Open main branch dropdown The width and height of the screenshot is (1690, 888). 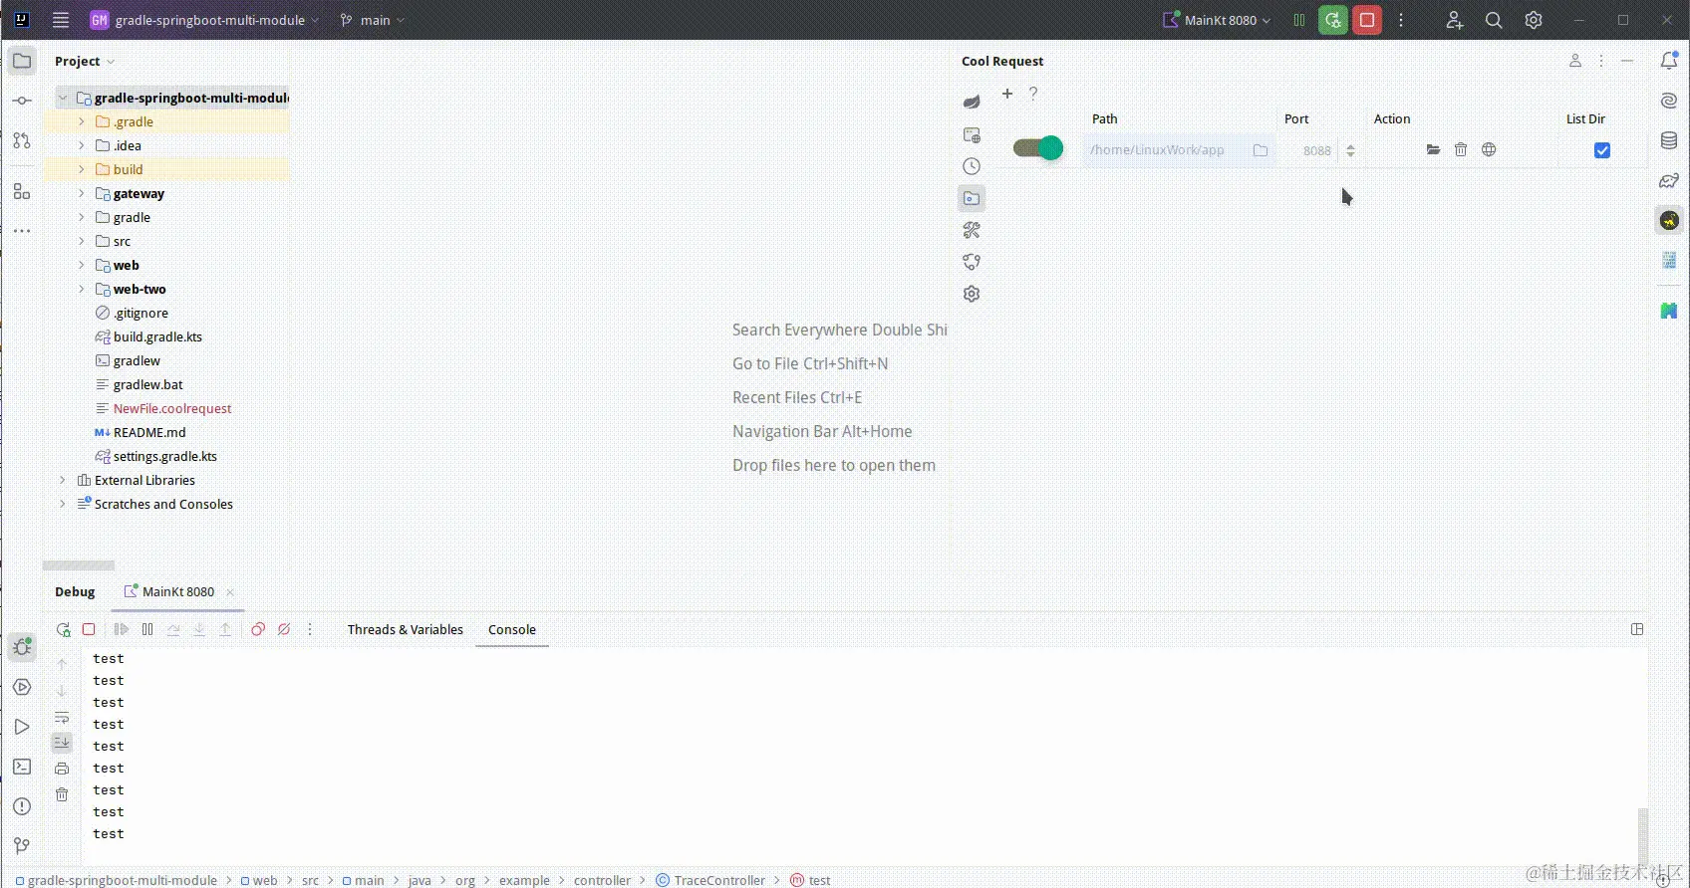click(373, 20)
